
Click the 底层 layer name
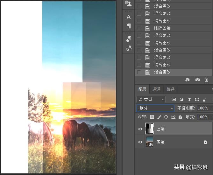pos(160,142)
